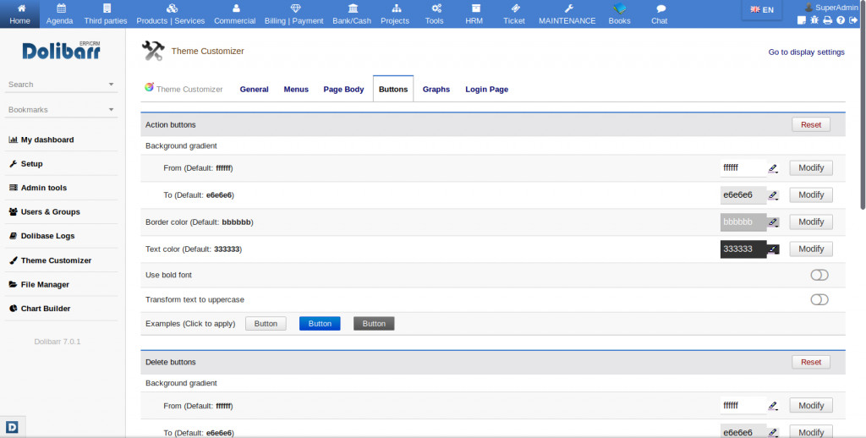The height and width of the screenshot is (438, 866).
Task: Switch to the Login Page tab
Action: coord(486,90)
